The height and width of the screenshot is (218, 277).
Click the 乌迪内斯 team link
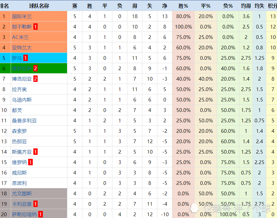tap(22, 100)
